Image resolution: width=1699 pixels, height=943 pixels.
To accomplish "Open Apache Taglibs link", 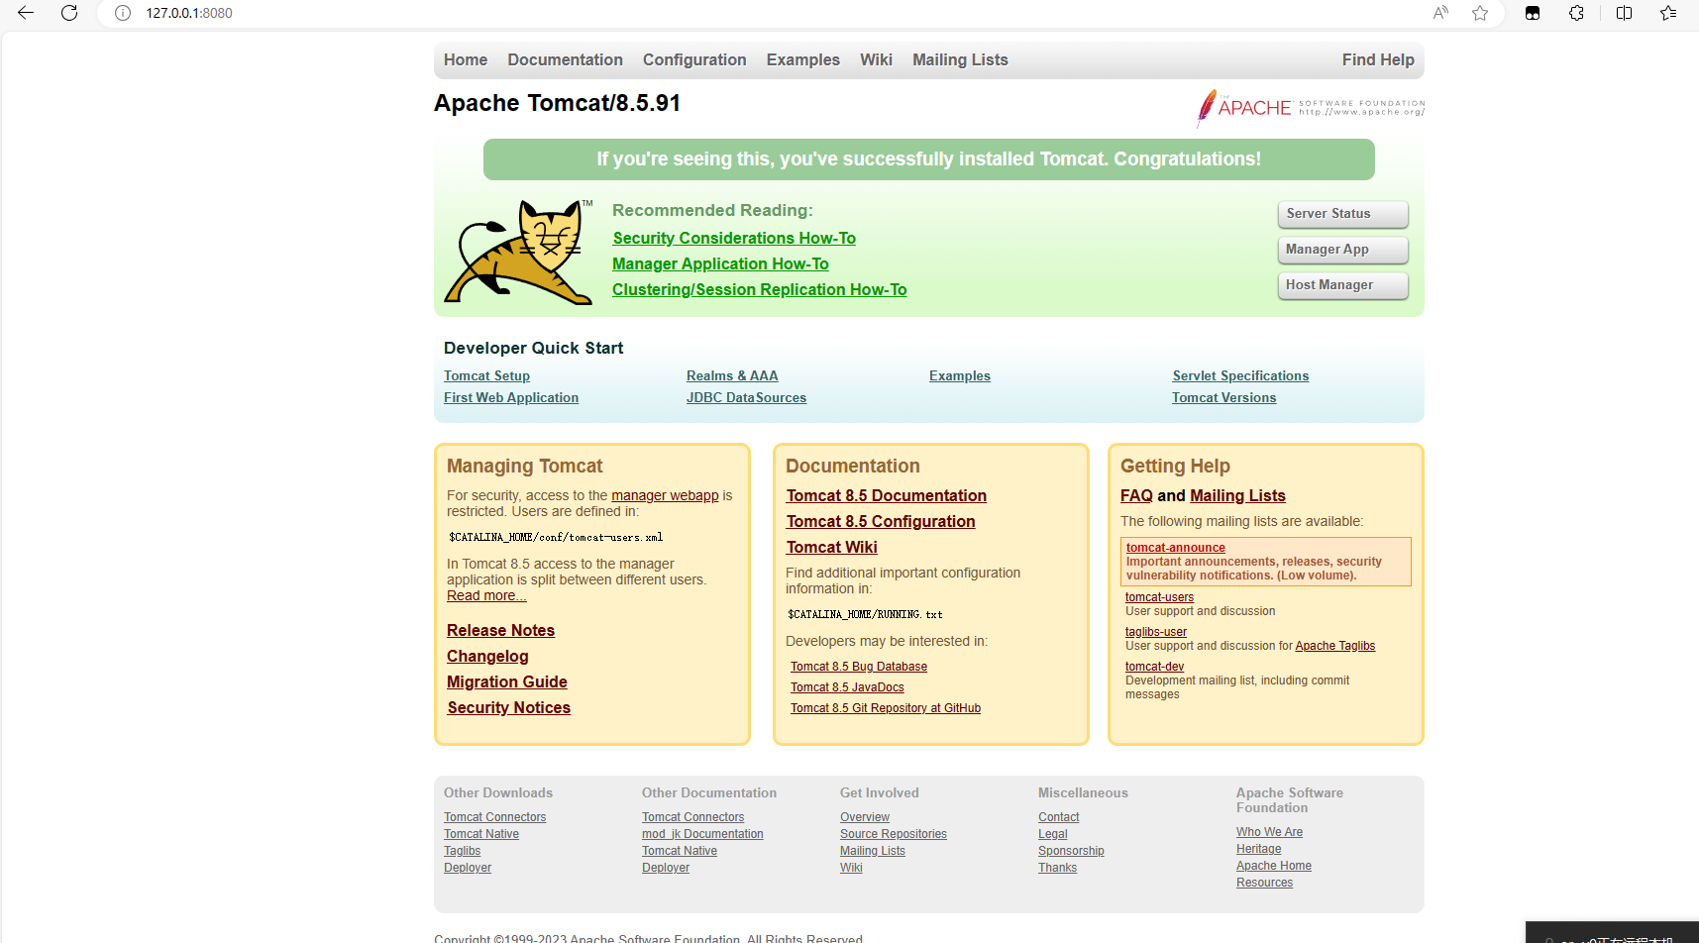I will (x=1335, y=646).
